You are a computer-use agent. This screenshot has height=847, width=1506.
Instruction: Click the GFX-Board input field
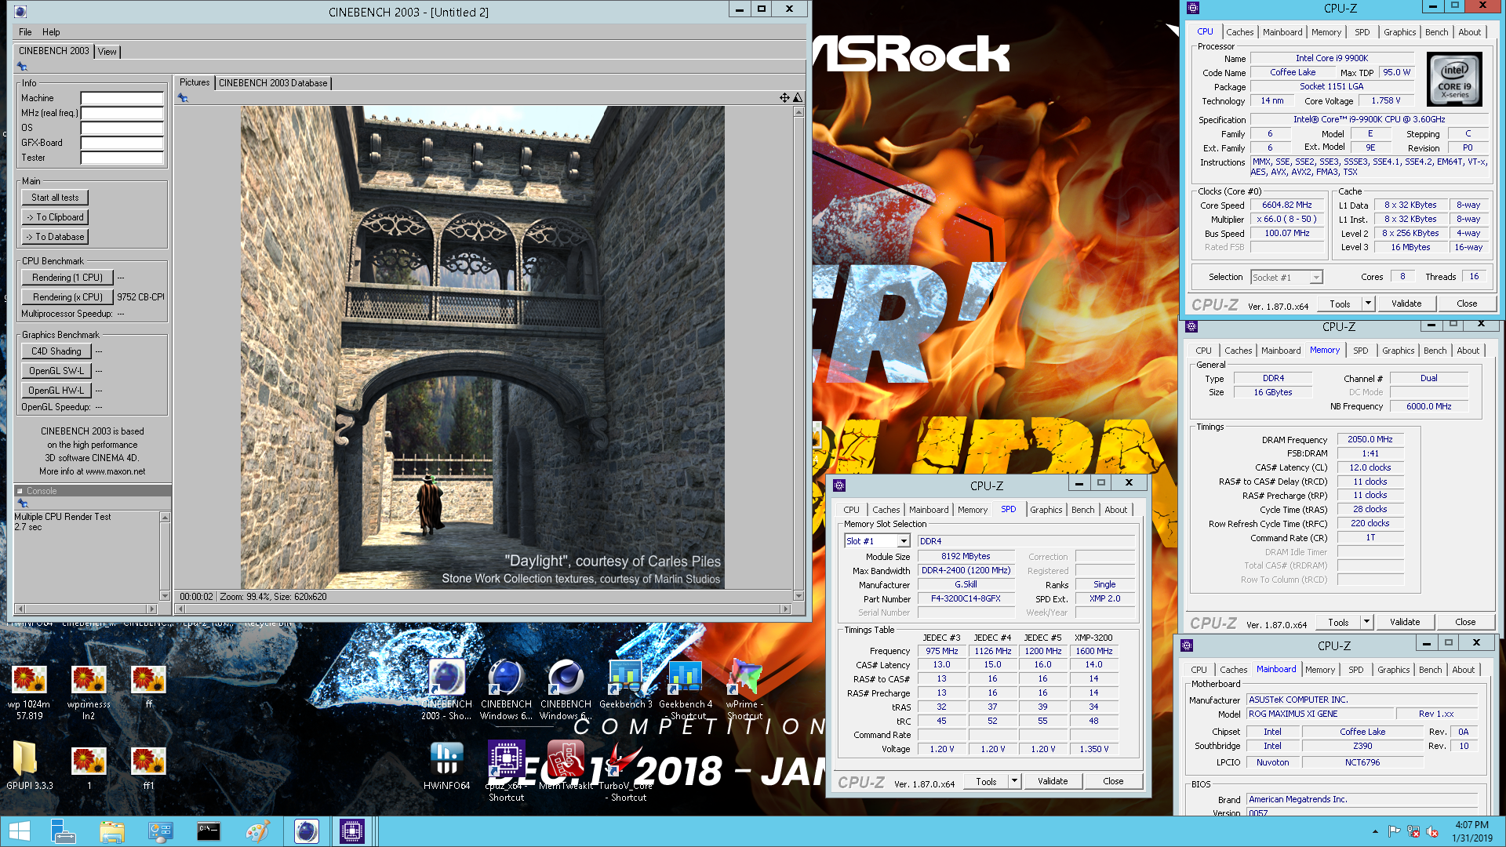pyautogui.click(x=122, y=144)
